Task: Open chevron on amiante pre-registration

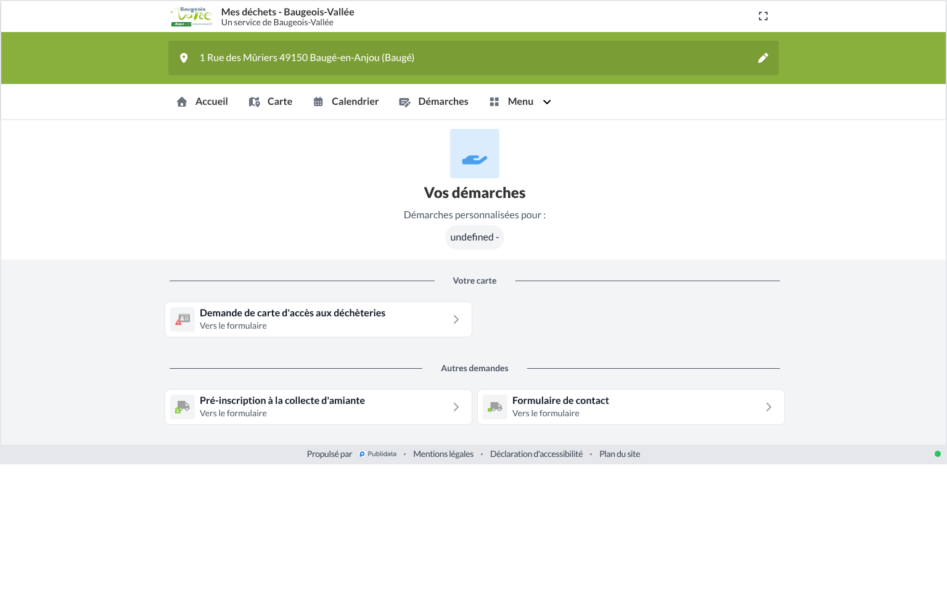Action: [x=456, y=407]
